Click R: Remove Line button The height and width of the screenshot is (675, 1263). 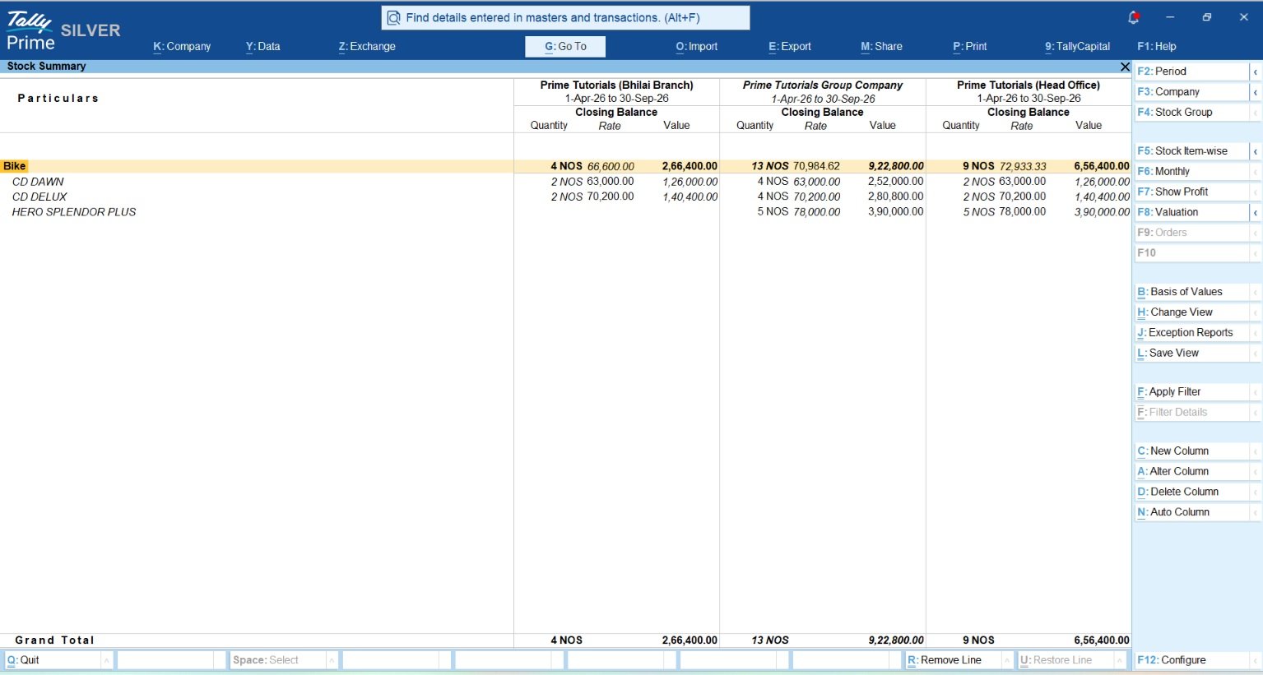pyautogui.click(x=953, y=660)
